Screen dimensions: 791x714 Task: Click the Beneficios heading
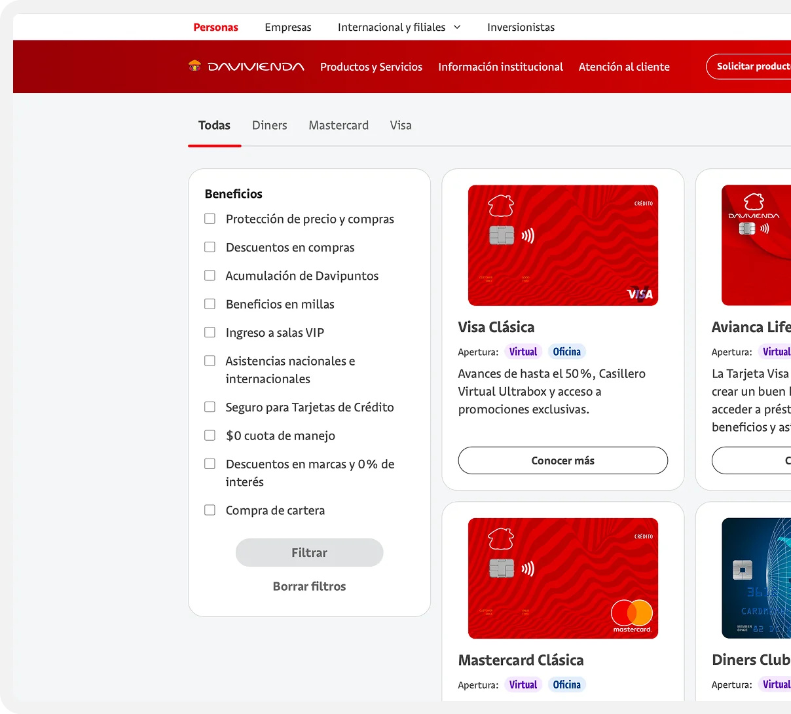click(x=234, y=193)
